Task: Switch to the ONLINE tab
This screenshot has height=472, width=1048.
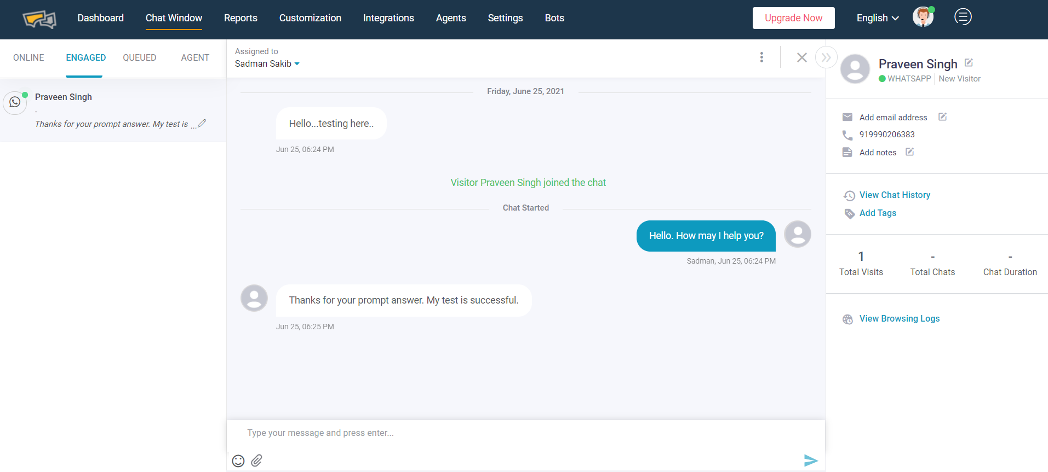Action: pos(28,57)
